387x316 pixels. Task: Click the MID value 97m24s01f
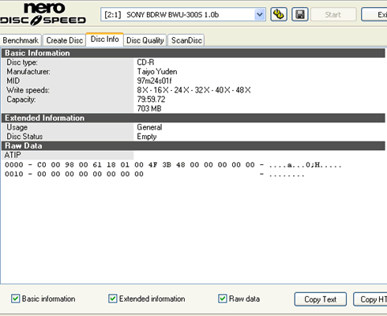click(x=154, y=81)
